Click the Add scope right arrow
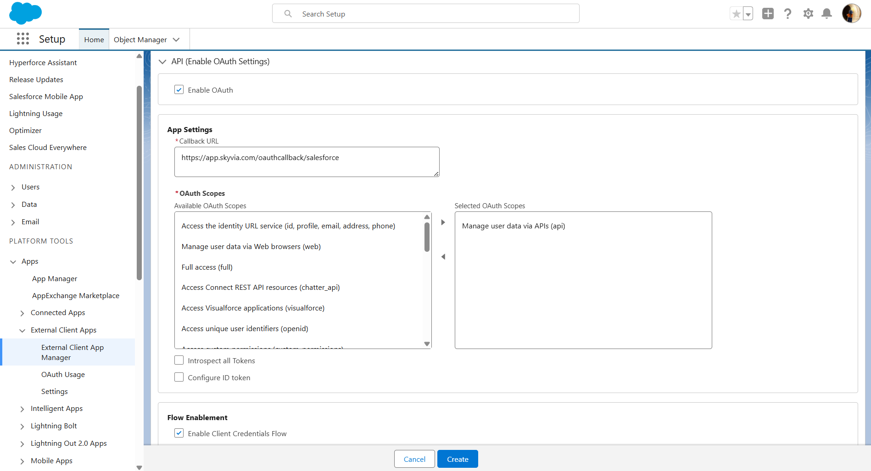The image size is (871, 471). tap(443, 222)
